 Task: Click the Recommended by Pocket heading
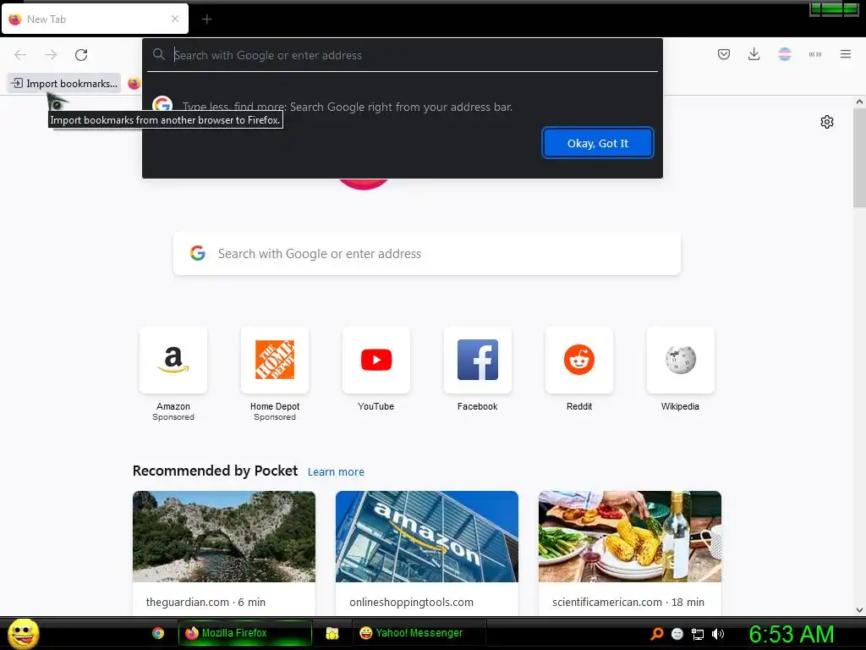[x=215, y=471]
